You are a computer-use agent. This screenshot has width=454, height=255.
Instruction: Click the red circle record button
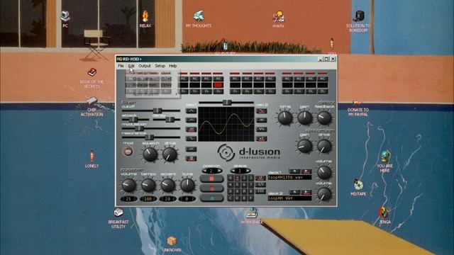(211, 188)
